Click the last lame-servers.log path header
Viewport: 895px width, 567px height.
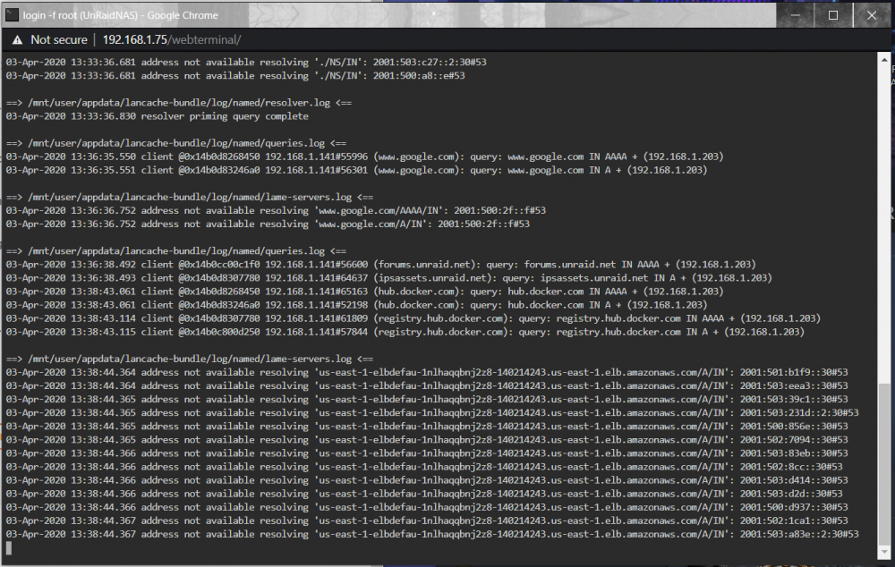pos(190,359)
